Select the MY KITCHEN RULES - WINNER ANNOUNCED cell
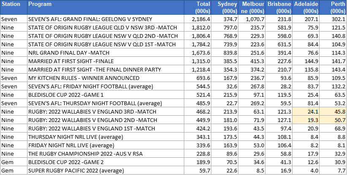347x175 pixels. click(x=106, y=78)
